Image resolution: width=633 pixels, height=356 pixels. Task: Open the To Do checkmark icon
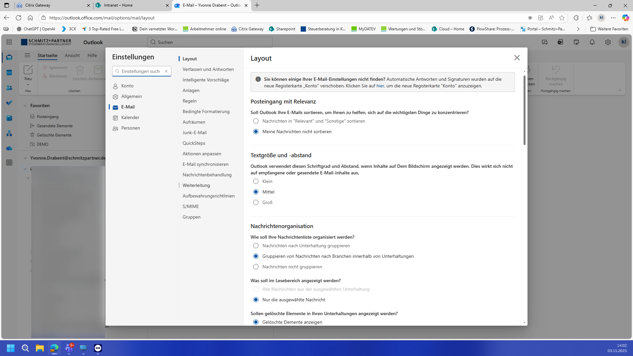tap(9, 103)
